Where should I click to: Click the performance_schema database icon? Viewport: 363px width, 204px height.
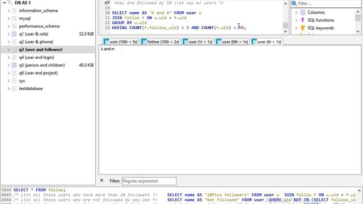(14, 27)
